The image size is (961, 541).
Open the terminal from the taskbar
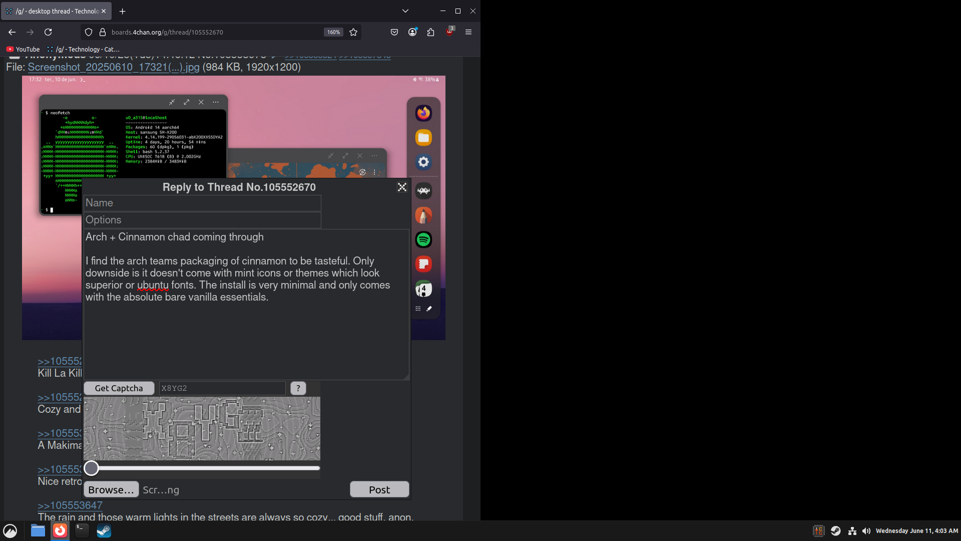pyautogui.click(x=82, y=531)
